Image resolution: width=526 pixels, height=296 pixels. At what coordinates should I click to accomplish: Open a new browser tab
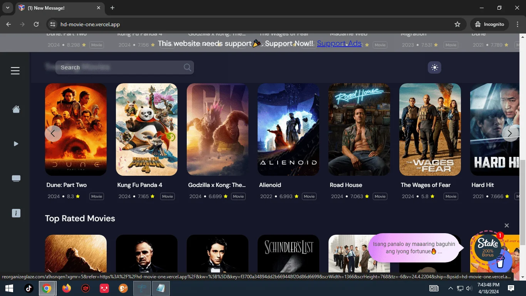[112, 8]
